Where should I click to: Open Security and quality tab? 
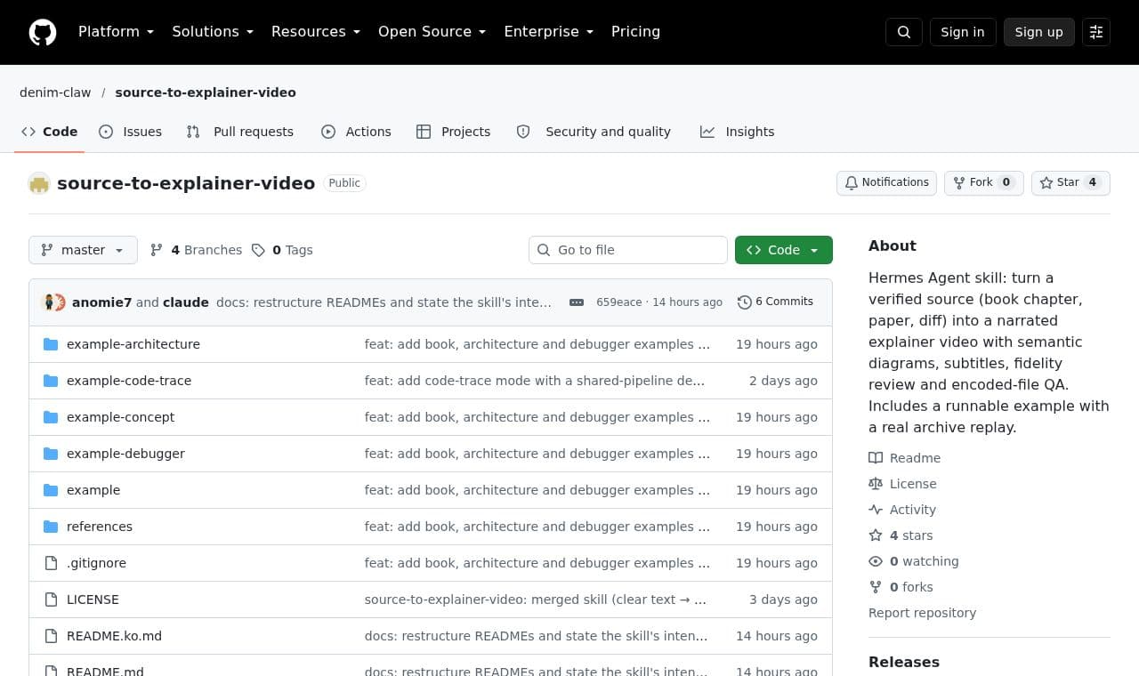coord(594,132)
